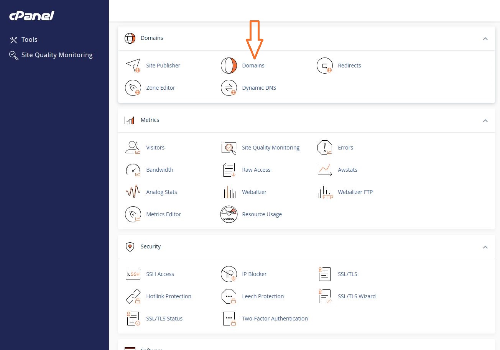Open the Awstats chart icon
The width and height of the screenshot is (500, 350).
tap(325, 170)
